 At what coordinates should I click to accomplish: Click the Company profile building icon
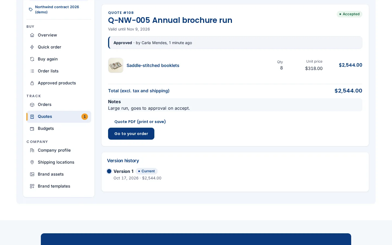tap(32, 150)
